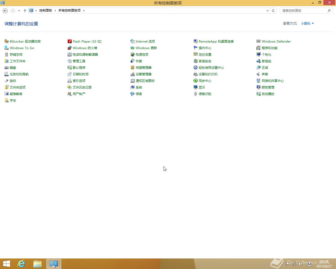
Task: Expand the address bar history dropdown
Action: pos(267,11)
